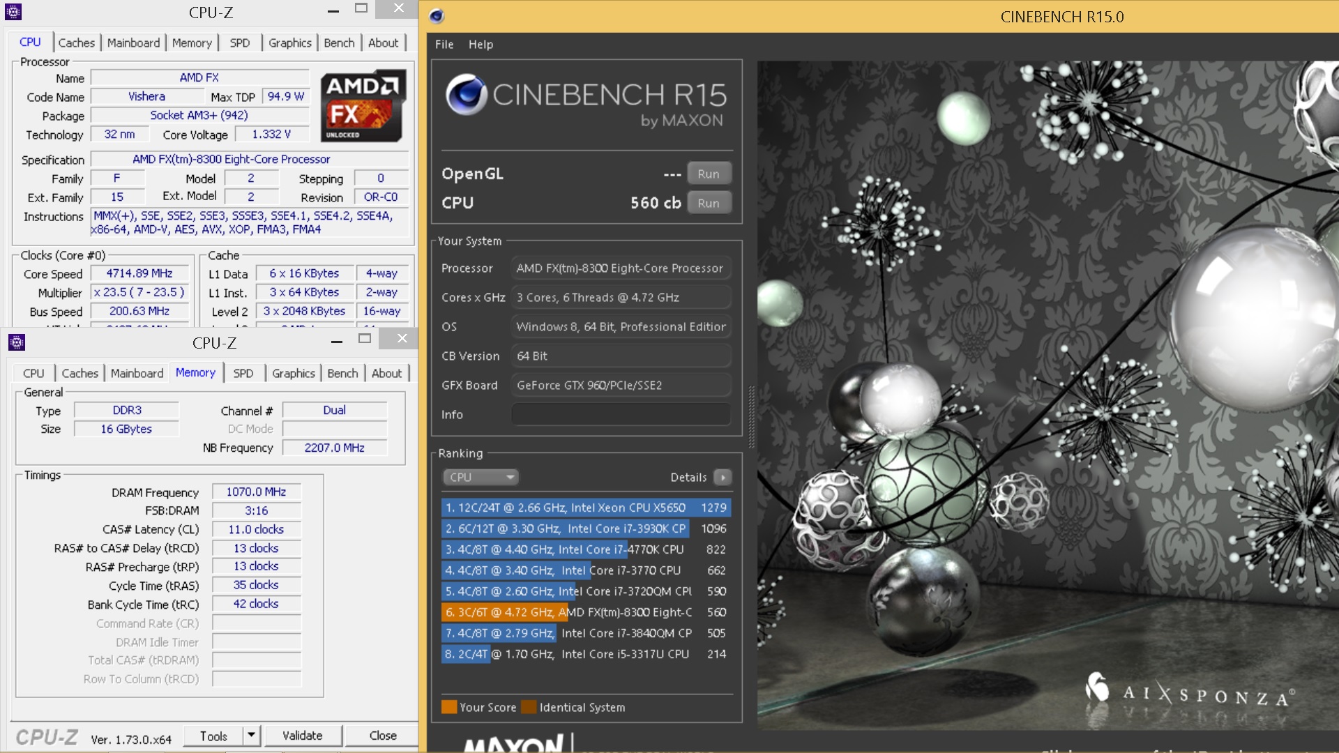Switch to the Bench tab in top CPU-Z window
This screenshot has height=753, width=1339.
[x=339, y=43]
